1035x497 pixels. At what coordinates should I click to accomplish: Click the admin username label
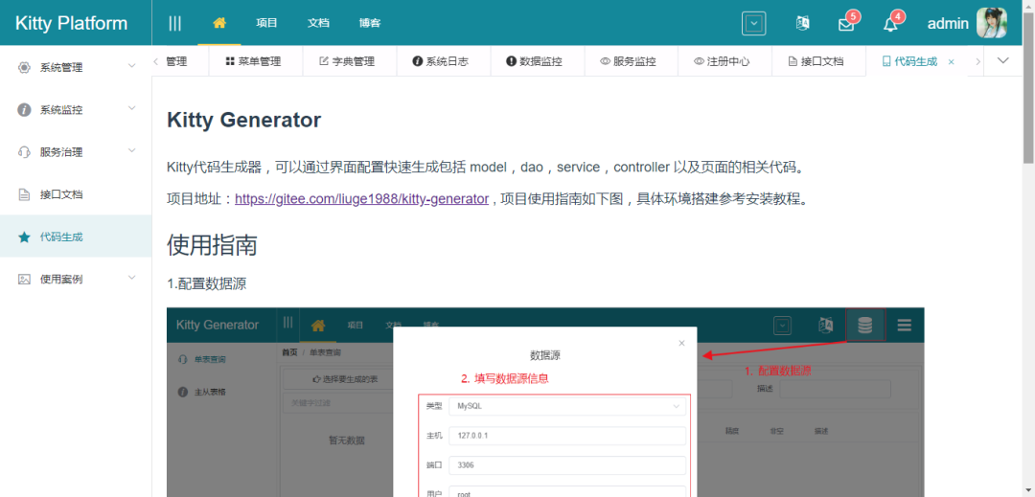tap(948, 24)
